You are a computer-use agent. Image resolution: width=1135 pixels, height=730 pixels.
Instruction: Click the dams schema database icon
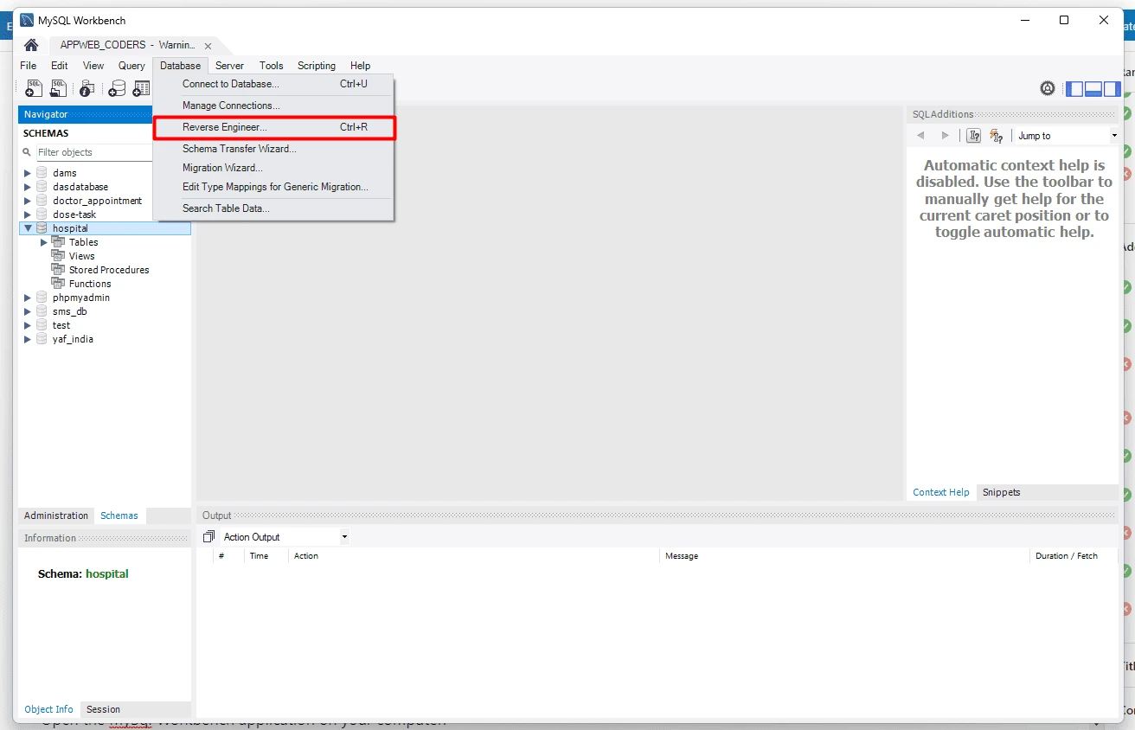42,173
